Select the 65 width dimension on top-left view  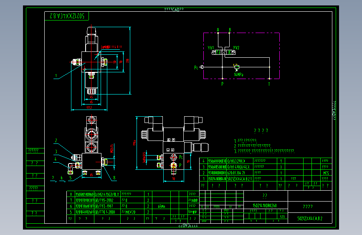[91, 102]
